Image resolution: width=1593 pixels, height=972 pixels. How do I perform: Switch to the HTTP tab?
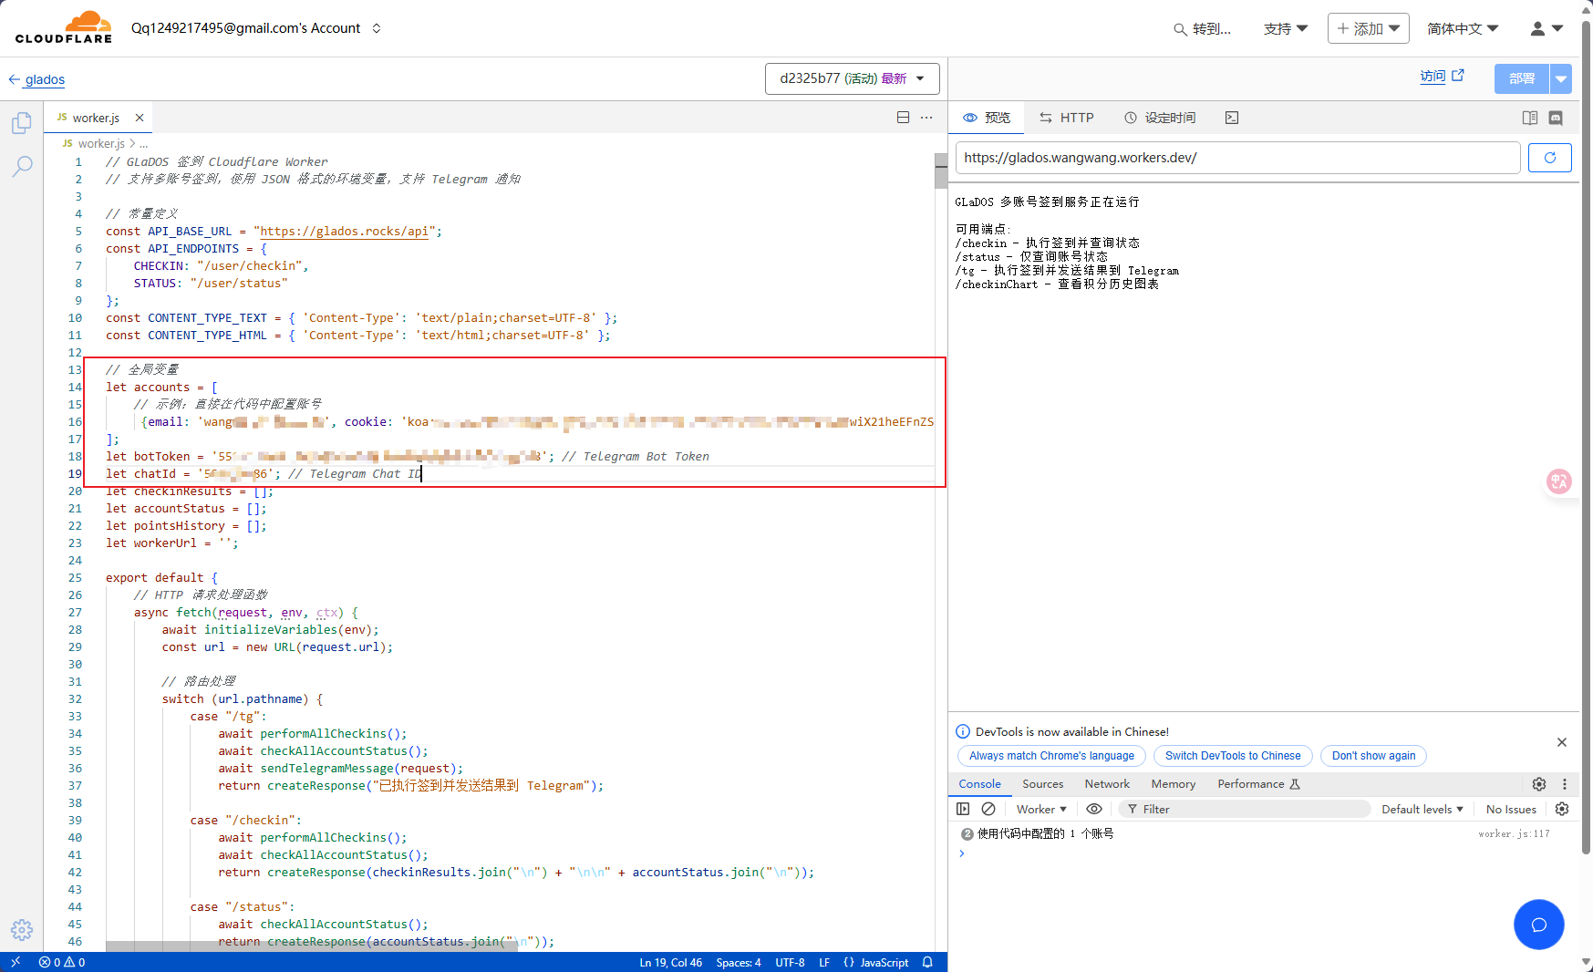[x=1067, y=118]
